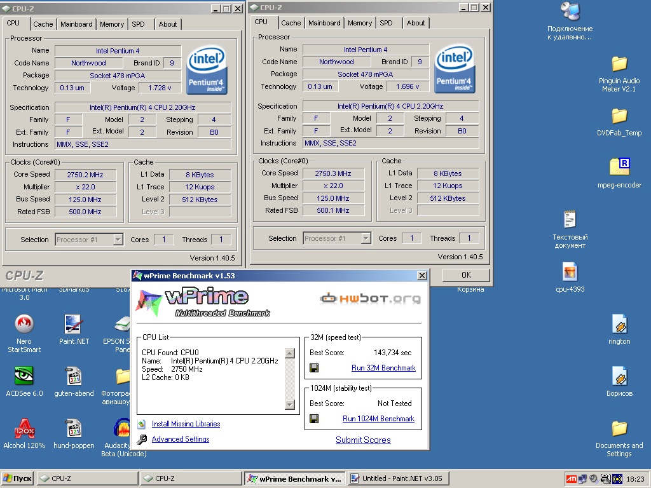This screenshot has height=488, width=651.
Task: Click the Intel Pentium 4 logo in left CPU-Z
Action: tap(207, 70)
